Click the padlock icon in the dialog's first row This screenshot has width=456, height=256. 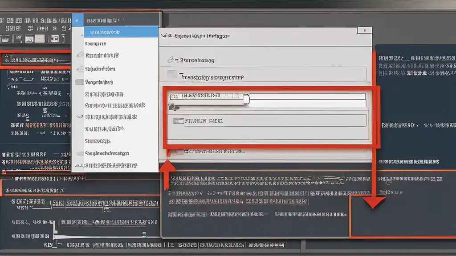click(171, 60)
